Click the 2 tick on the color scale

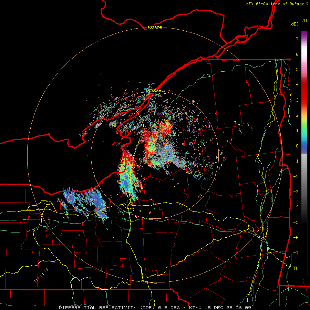[297, 115]
